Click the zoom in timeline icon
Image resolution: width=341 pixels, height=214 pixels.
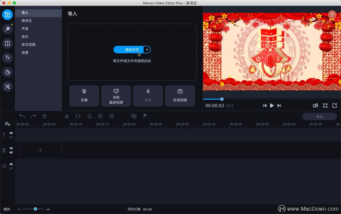click(x=48, y=209)
